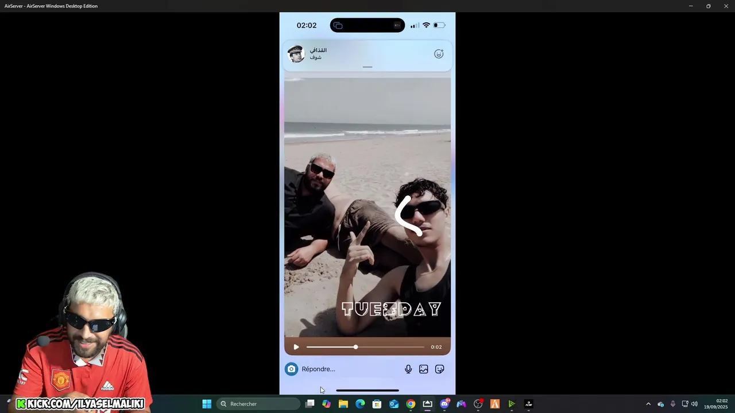The height and width of the screenshot is (413, 735).
Task: Click the screen-mirroring indicator in Dynamic Island
Action: (338, 25)
